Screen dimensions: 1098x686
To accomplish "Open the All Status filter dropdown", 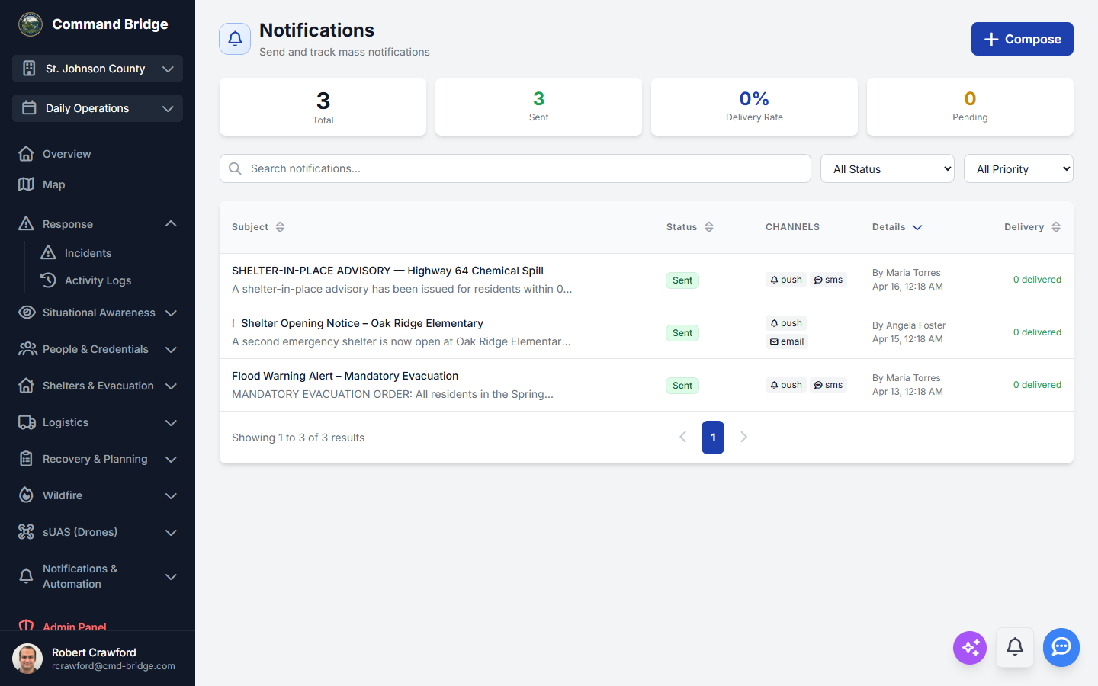I will click(887, 168).
